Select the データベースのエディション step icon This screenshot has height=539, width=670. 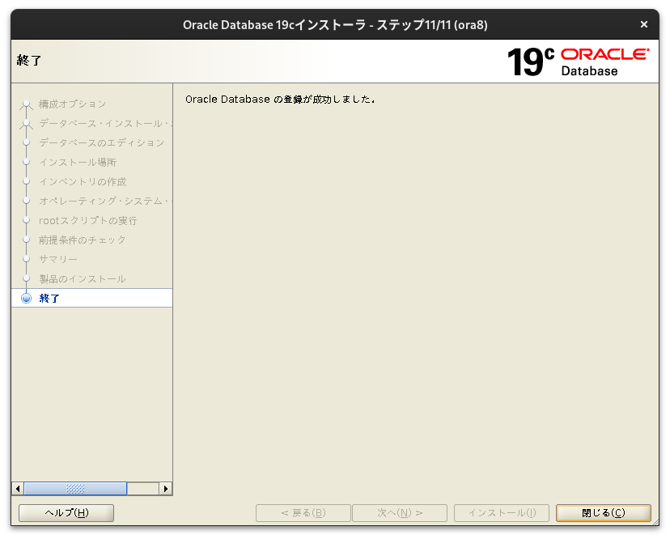click(x=27, y=142)
